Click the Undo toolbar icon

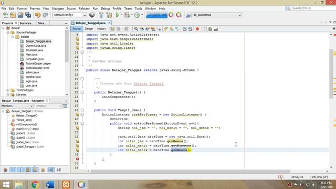[38, 15]
